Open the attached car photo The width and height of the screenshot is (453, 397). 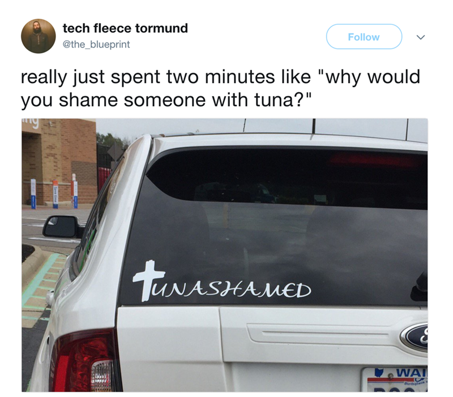pyautogui.click(x=225, y=255)
